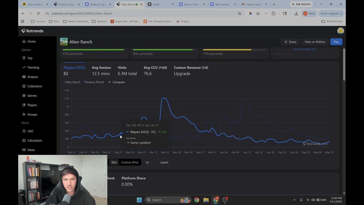Toggle the Alien Ranch series in chart legend

(72, 82)
